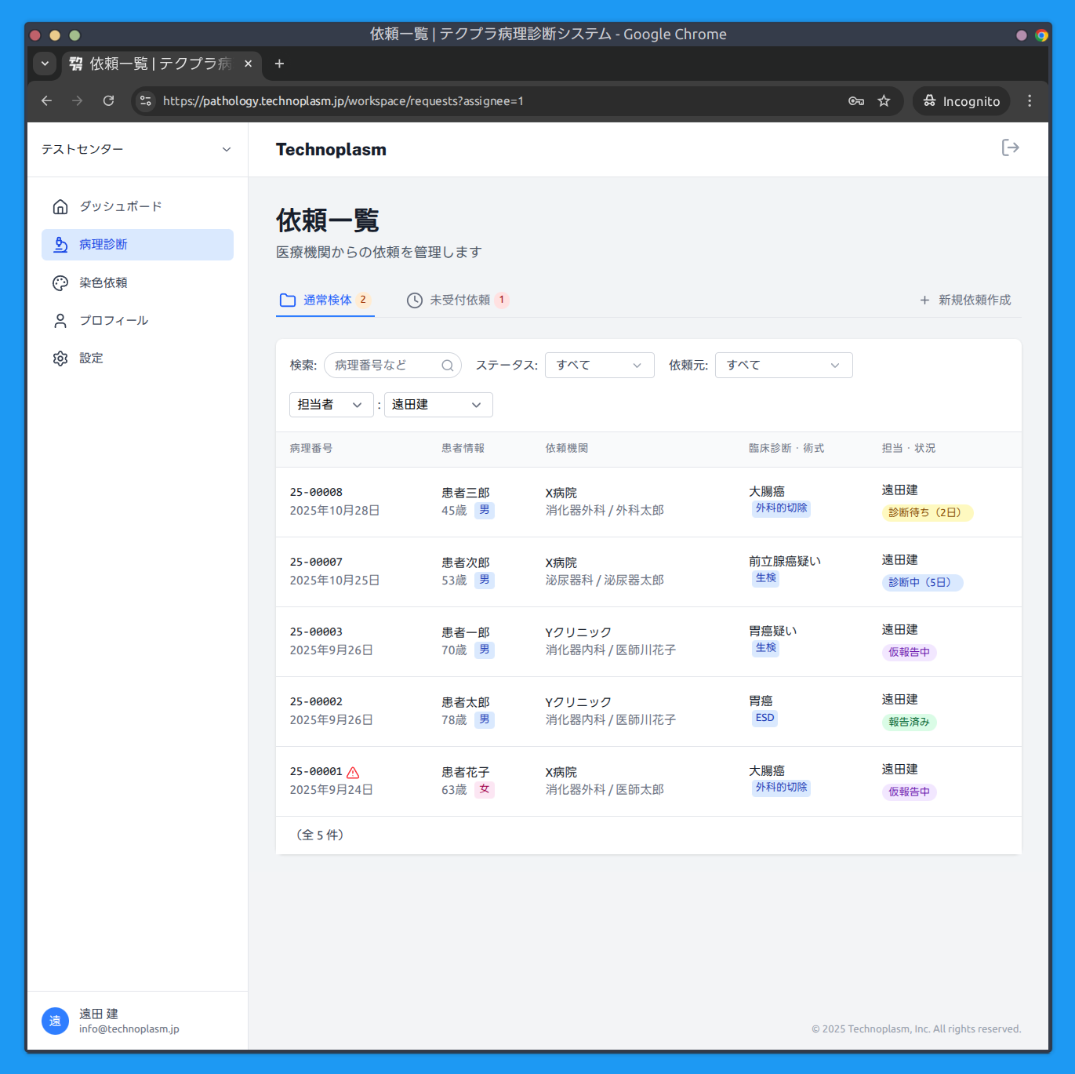Reload the page in Chrome

108,101
